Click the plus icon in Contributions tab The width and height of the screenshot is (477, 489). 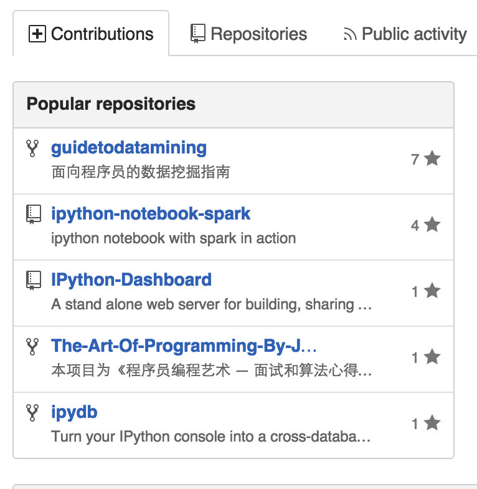37,34
